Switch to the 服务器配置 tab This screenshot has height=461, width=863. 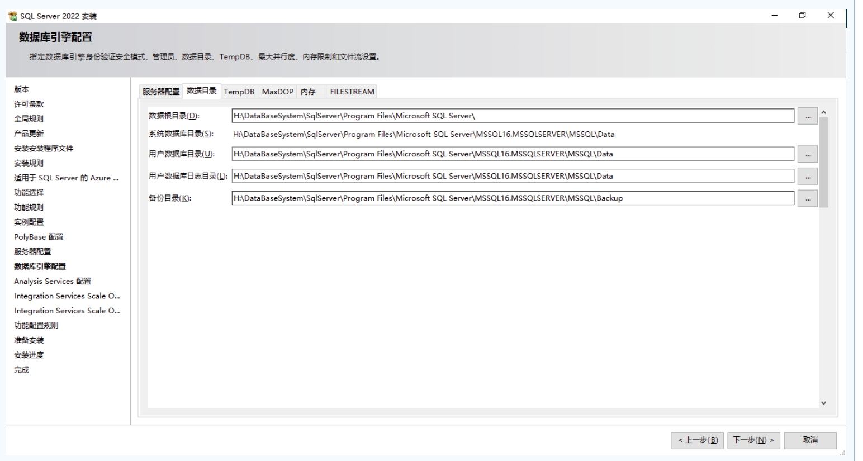pyautogui.click(x=161, y=92)
